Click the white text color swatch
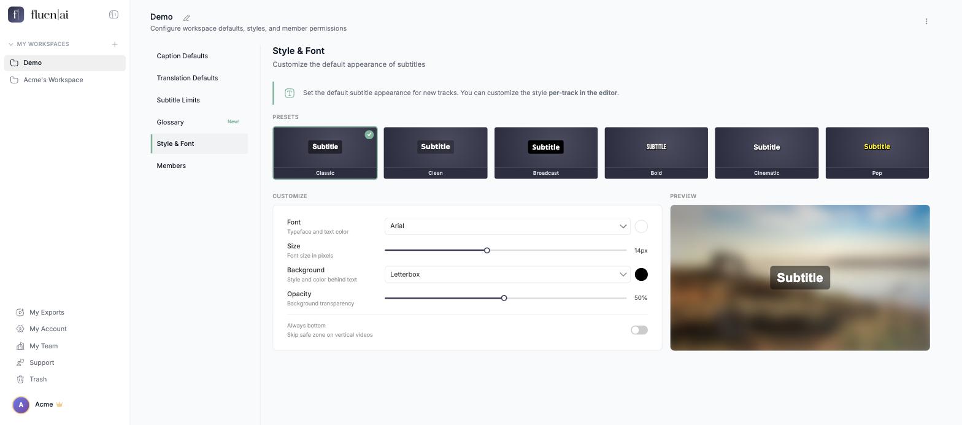The height and width of the screenshot is (425, 962). (x=641, y=226)
